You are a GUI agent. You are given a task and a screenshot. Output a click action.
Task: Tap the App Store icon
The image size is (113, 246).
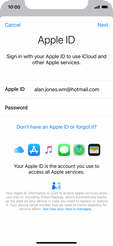tap(34, 150)
